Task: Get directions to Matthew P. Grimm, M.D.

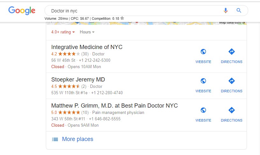Action: point(231,114)
